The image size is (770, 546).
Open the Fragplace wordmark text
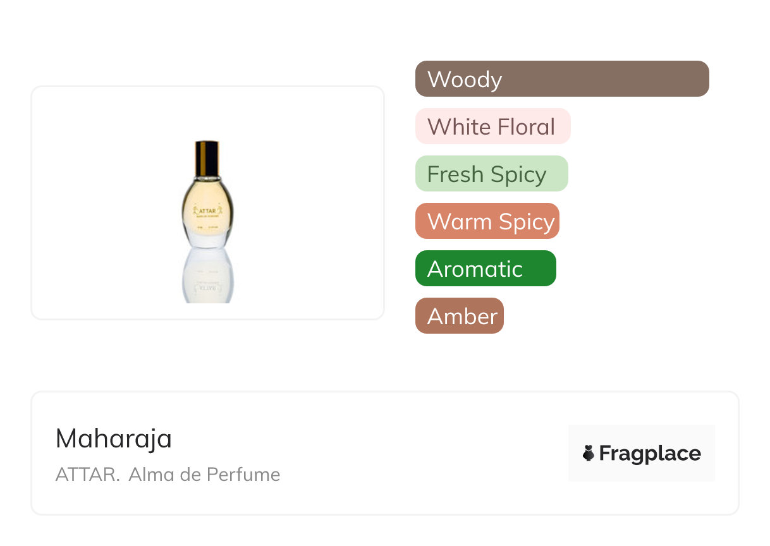[650, 453]
